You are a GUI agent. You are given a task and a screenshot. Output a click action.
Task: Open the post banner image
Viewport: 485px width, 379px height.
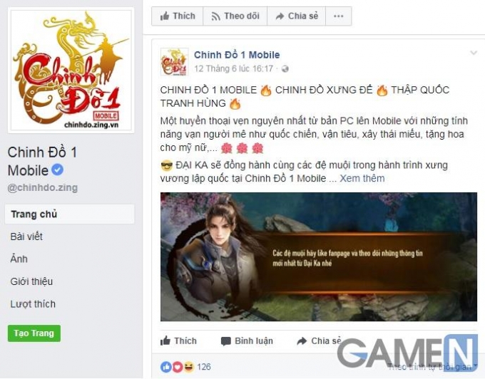pos(319,256)
